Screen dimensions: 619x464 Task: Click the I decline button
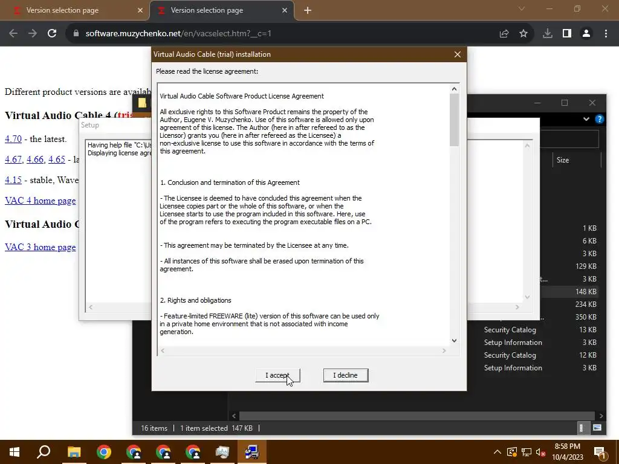pos(345,375)
